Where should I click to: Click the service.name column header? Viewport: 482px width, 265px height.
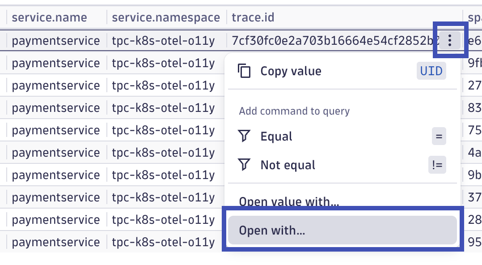50,17
